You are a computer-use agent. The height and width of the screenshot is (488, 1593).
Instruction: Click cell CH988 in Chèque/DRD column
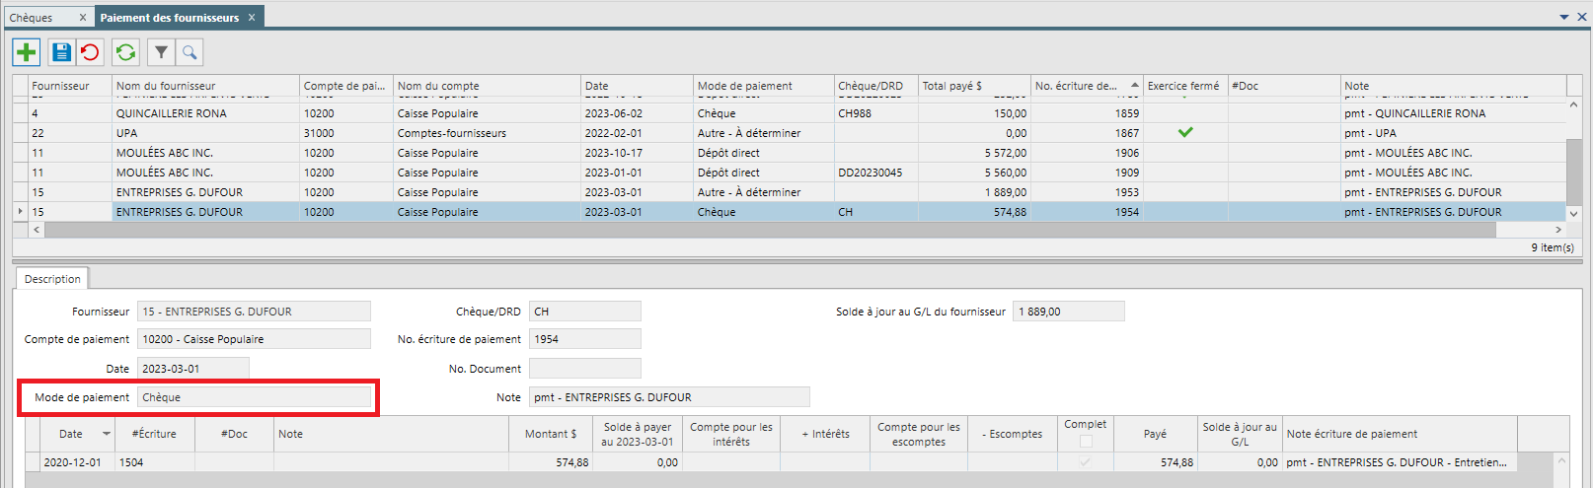[x=876, y=113]
